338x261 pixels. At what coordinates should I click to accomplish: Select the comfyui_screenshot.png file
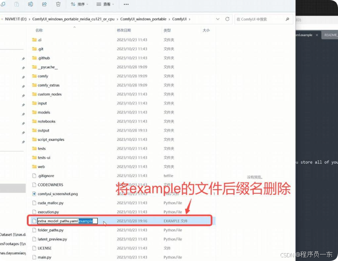[x=55, y=194]
